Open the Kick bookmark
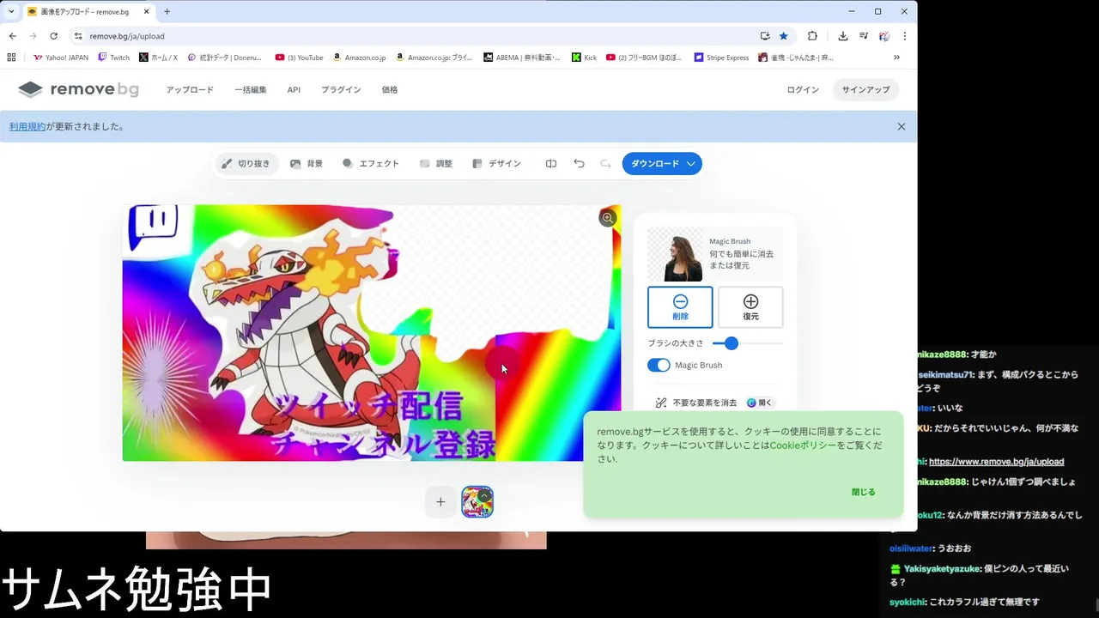 pyautogui.click(x=584, y=58)
